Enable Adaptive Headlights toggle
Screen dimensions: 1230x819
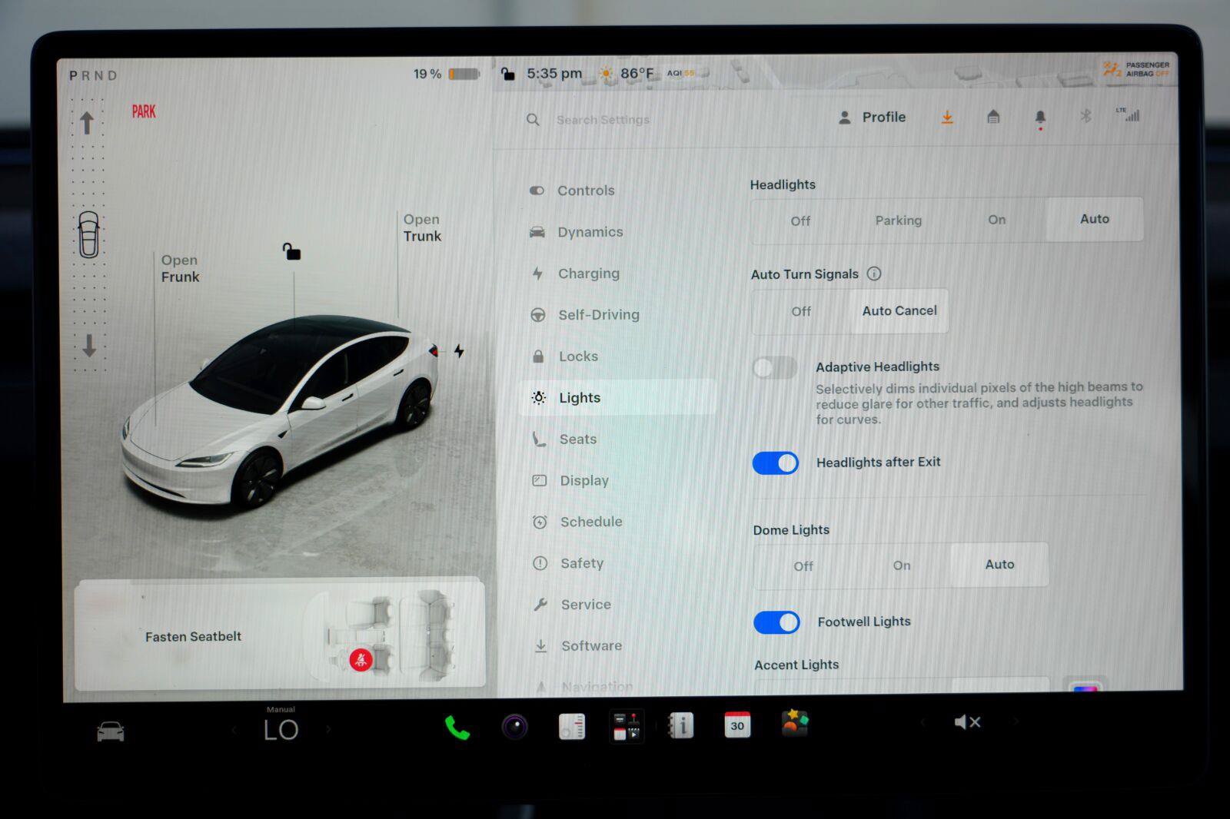click(775, 368)
